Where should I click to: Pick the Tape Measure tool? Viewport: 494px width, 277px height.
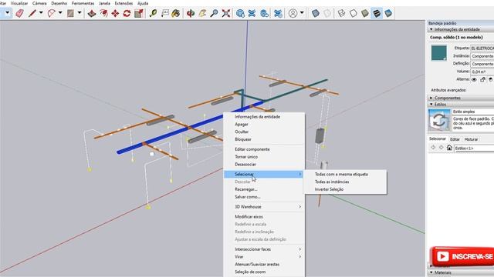pyautogui.click(x=153, y=13)
